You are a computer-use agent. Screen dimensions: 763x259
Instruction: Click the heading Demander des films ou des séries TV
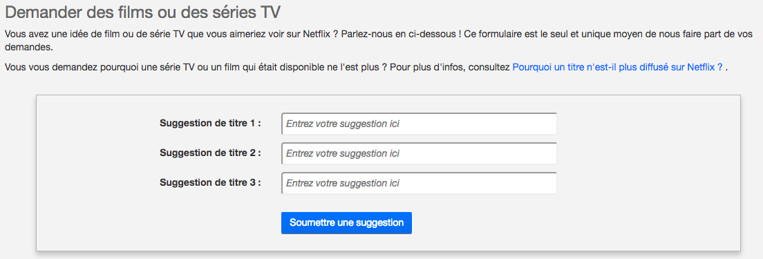142,12
